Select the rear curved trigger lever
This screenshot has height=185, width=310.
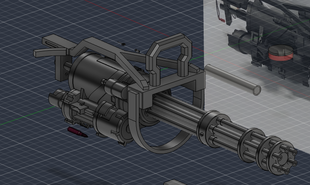(x=50, y=52)
